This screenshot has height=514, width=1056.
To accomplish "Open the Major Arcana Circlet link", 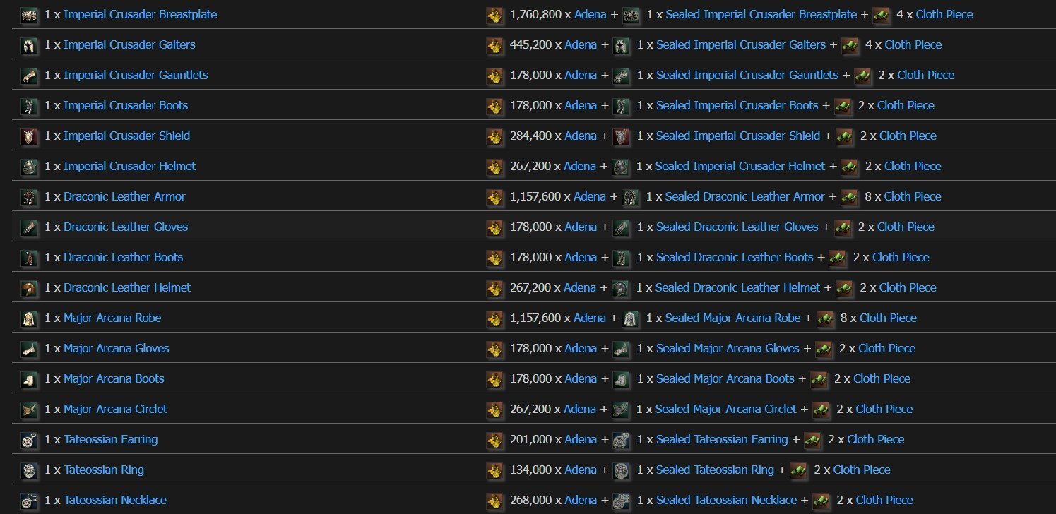I will [x=115, y=409].
